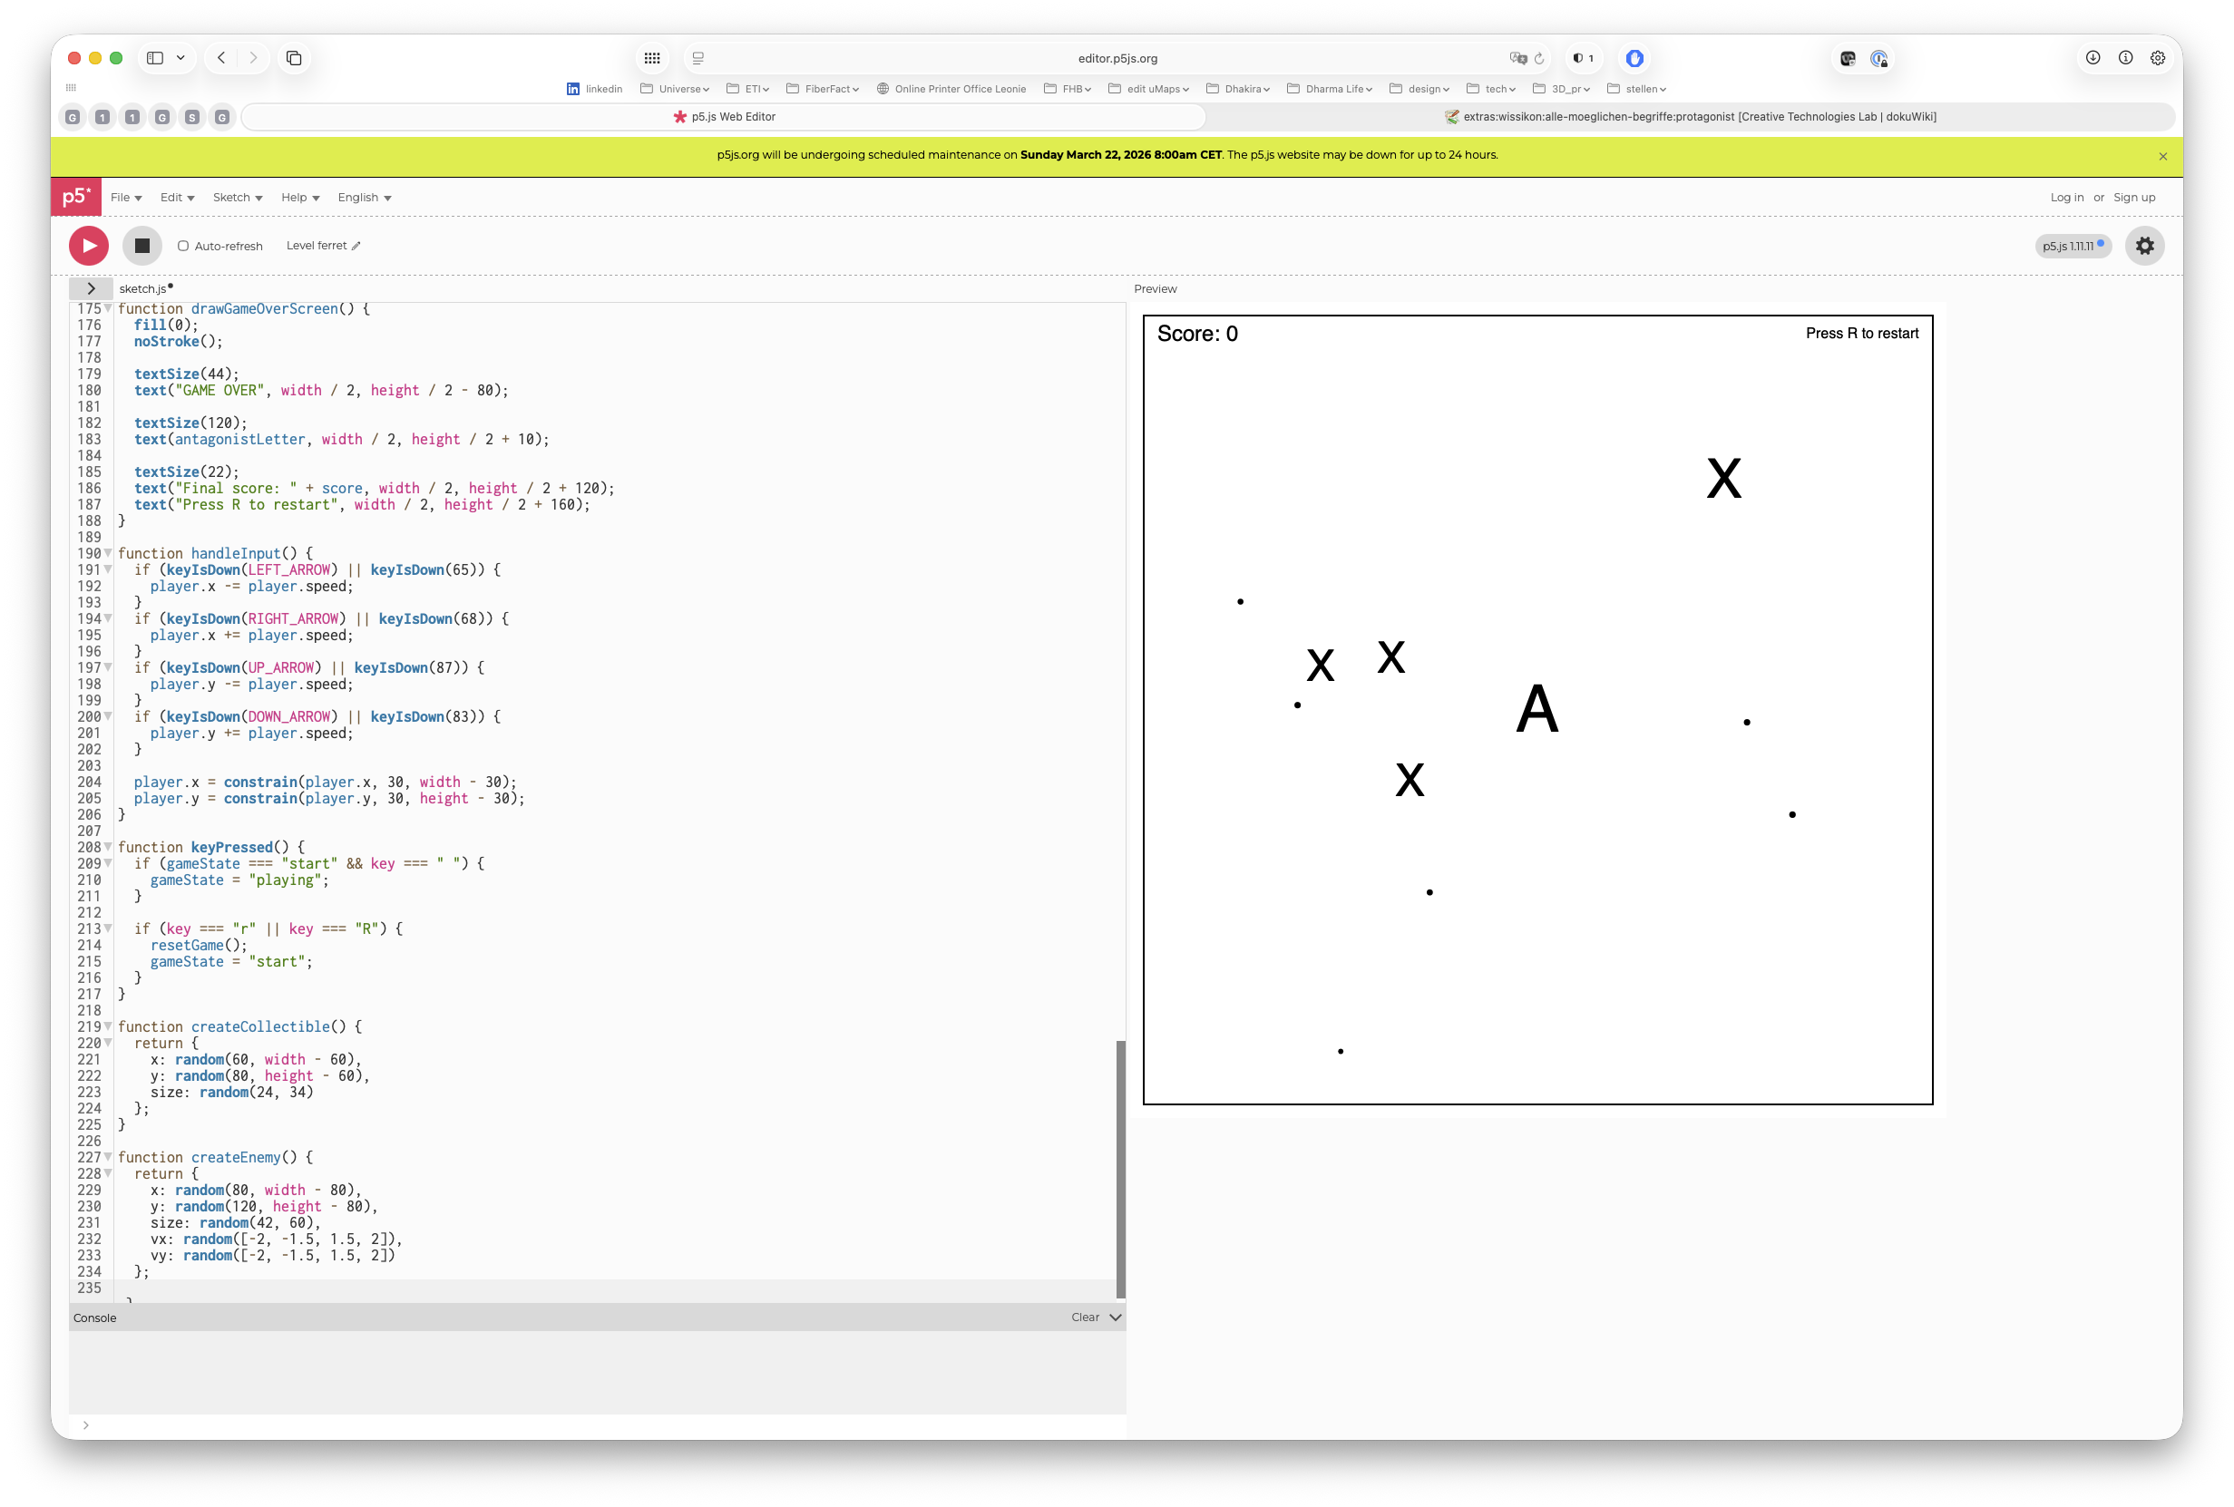
Task: Click the Log in link
Action: click(2066, 197)
